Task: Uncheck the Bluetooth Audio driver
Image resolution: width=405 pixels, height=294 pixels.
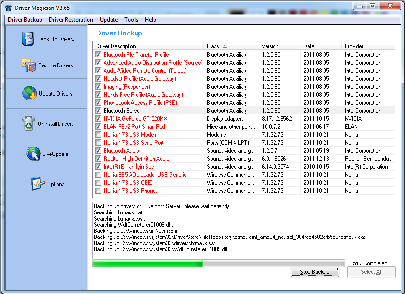Action: click(98, 151)
